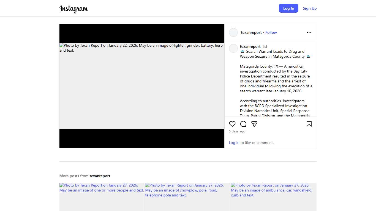Open texanreport link in More posts heading
The width and height of the screenshot is (376, 211).
[100, 176]
